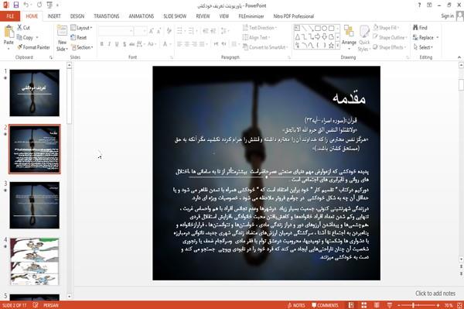
Task: Switch to the SLIDE SHOW tab
Action: (x=175, y=16)
